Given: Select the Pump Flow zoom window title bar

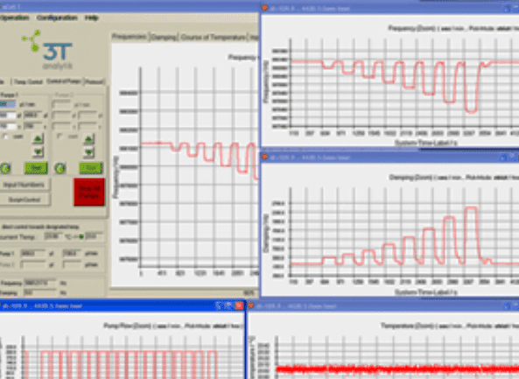Looking at the screenshot, I should point(122,305).
